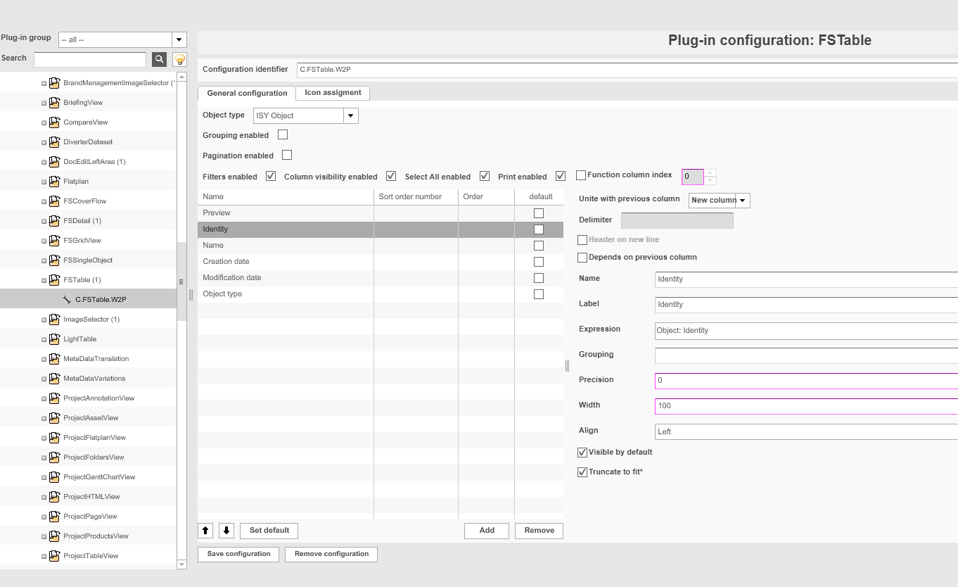Click the ProjectGanttChartView plug-in icon

click(x=55, y=477)
